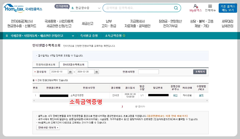
Task: Click end date field 2024-02-20
Action: pyautogui.click(x=85, y=72)
